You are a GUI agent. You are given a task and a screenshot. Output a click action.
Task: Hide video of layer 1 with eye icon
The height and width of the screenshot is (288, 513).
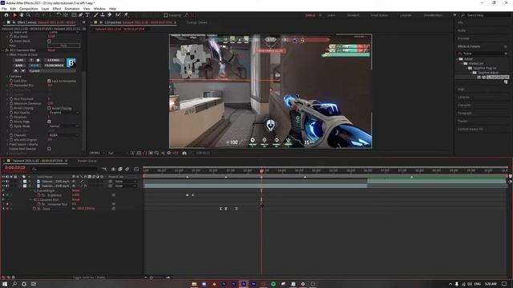(x=3, y=182)
